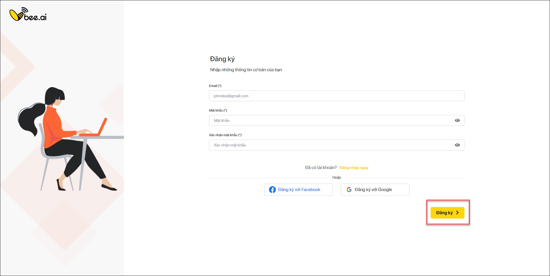Toggle visibility of Xác nhận mật khẩu

(x=457, y=145)
